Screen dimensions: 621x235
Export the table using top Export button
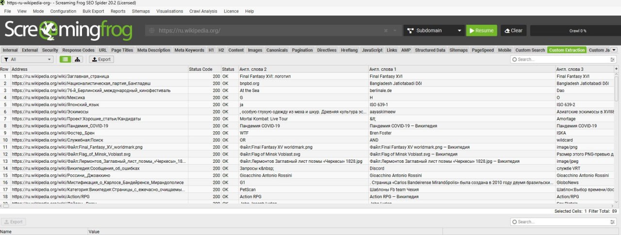point(101,59)
